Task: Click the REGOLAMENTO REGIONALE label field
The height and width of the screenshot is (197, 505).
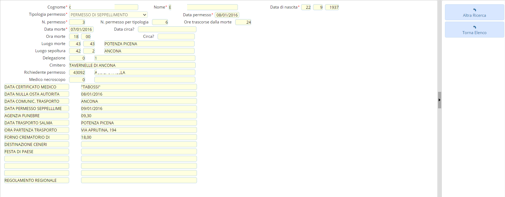Action: coord(37,180)
